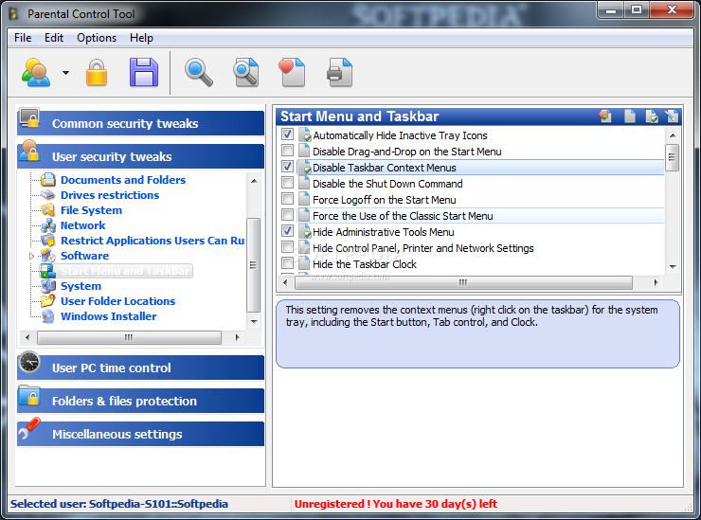This screenshot has width=701, height=520.
Task: Click the tree panel scroll right arrow
Action: click(237, 337)
